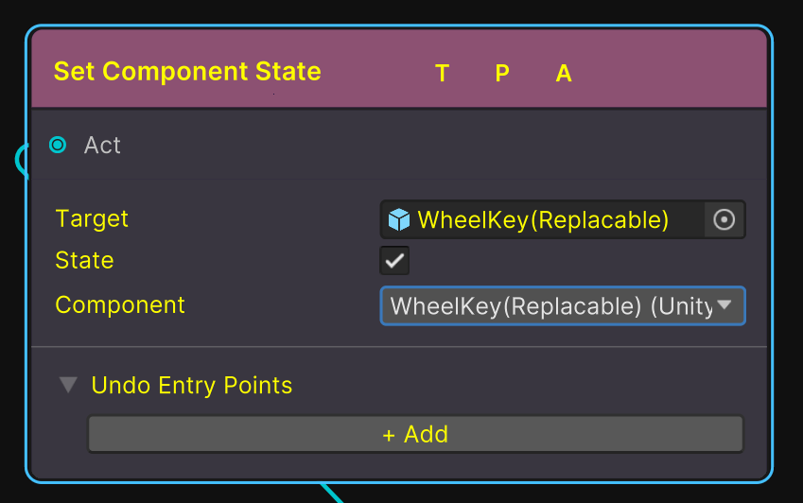Select the Set Component State title bar
The height and width of the screenshot is (503, 803).
coord(236,72)
